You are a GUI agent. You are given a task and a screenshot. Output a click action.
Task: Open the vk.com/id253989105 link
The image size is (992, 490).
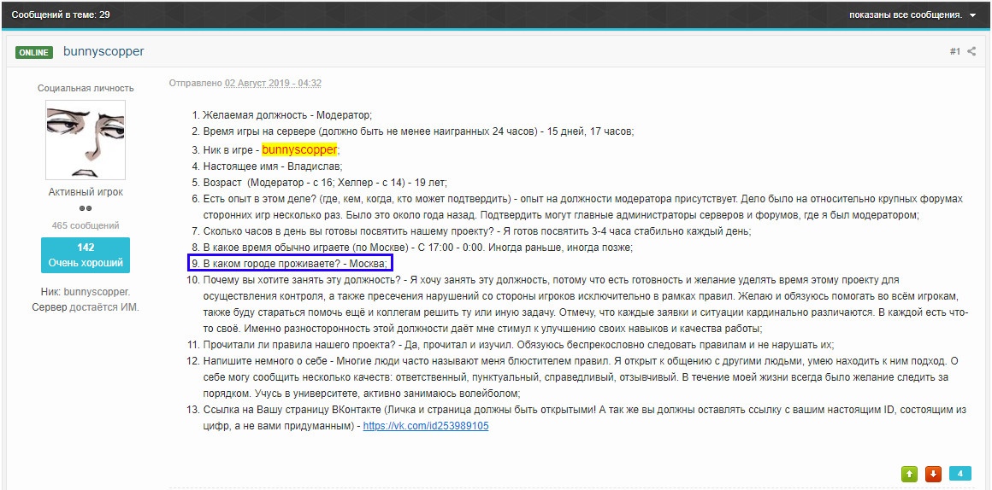pyautogui.click(x=426, y=426)
